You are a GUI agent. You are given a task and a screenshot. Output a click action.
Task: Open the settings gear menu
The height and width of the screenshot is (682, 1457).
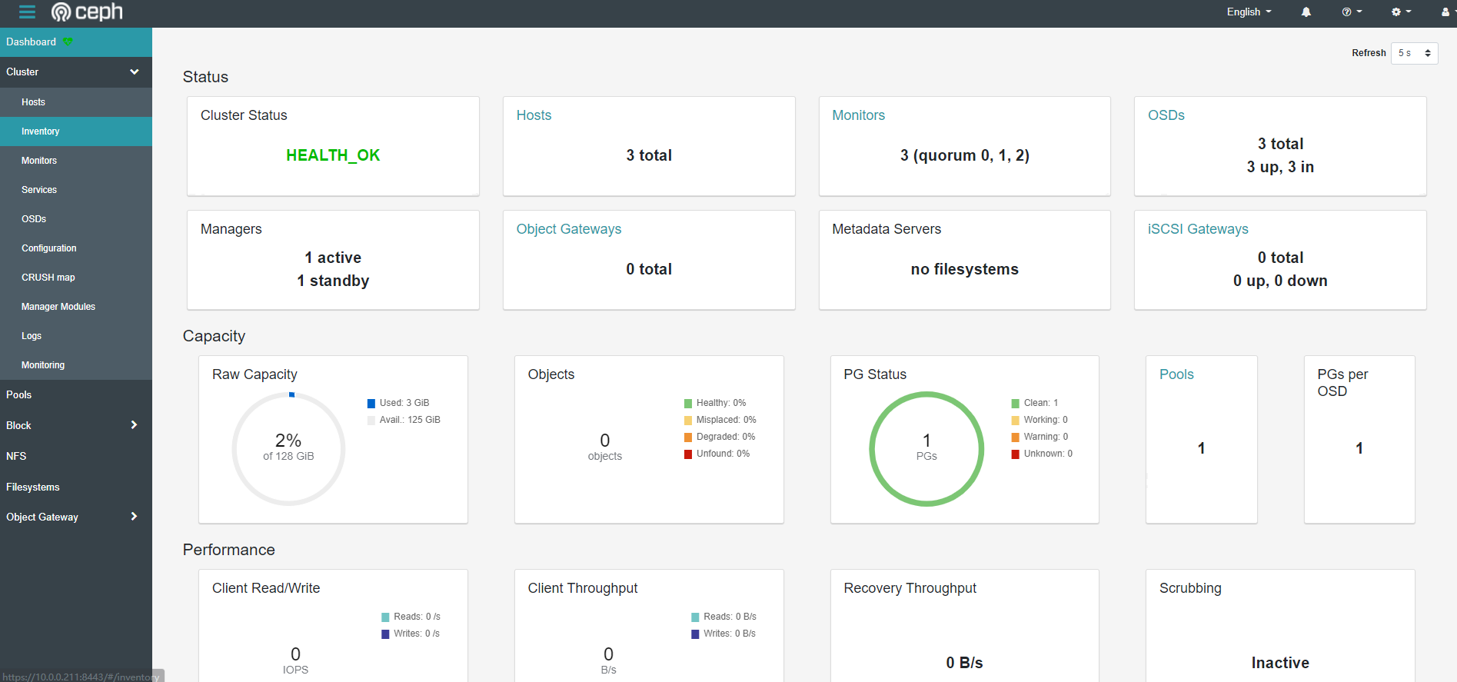click(1401, 12)
